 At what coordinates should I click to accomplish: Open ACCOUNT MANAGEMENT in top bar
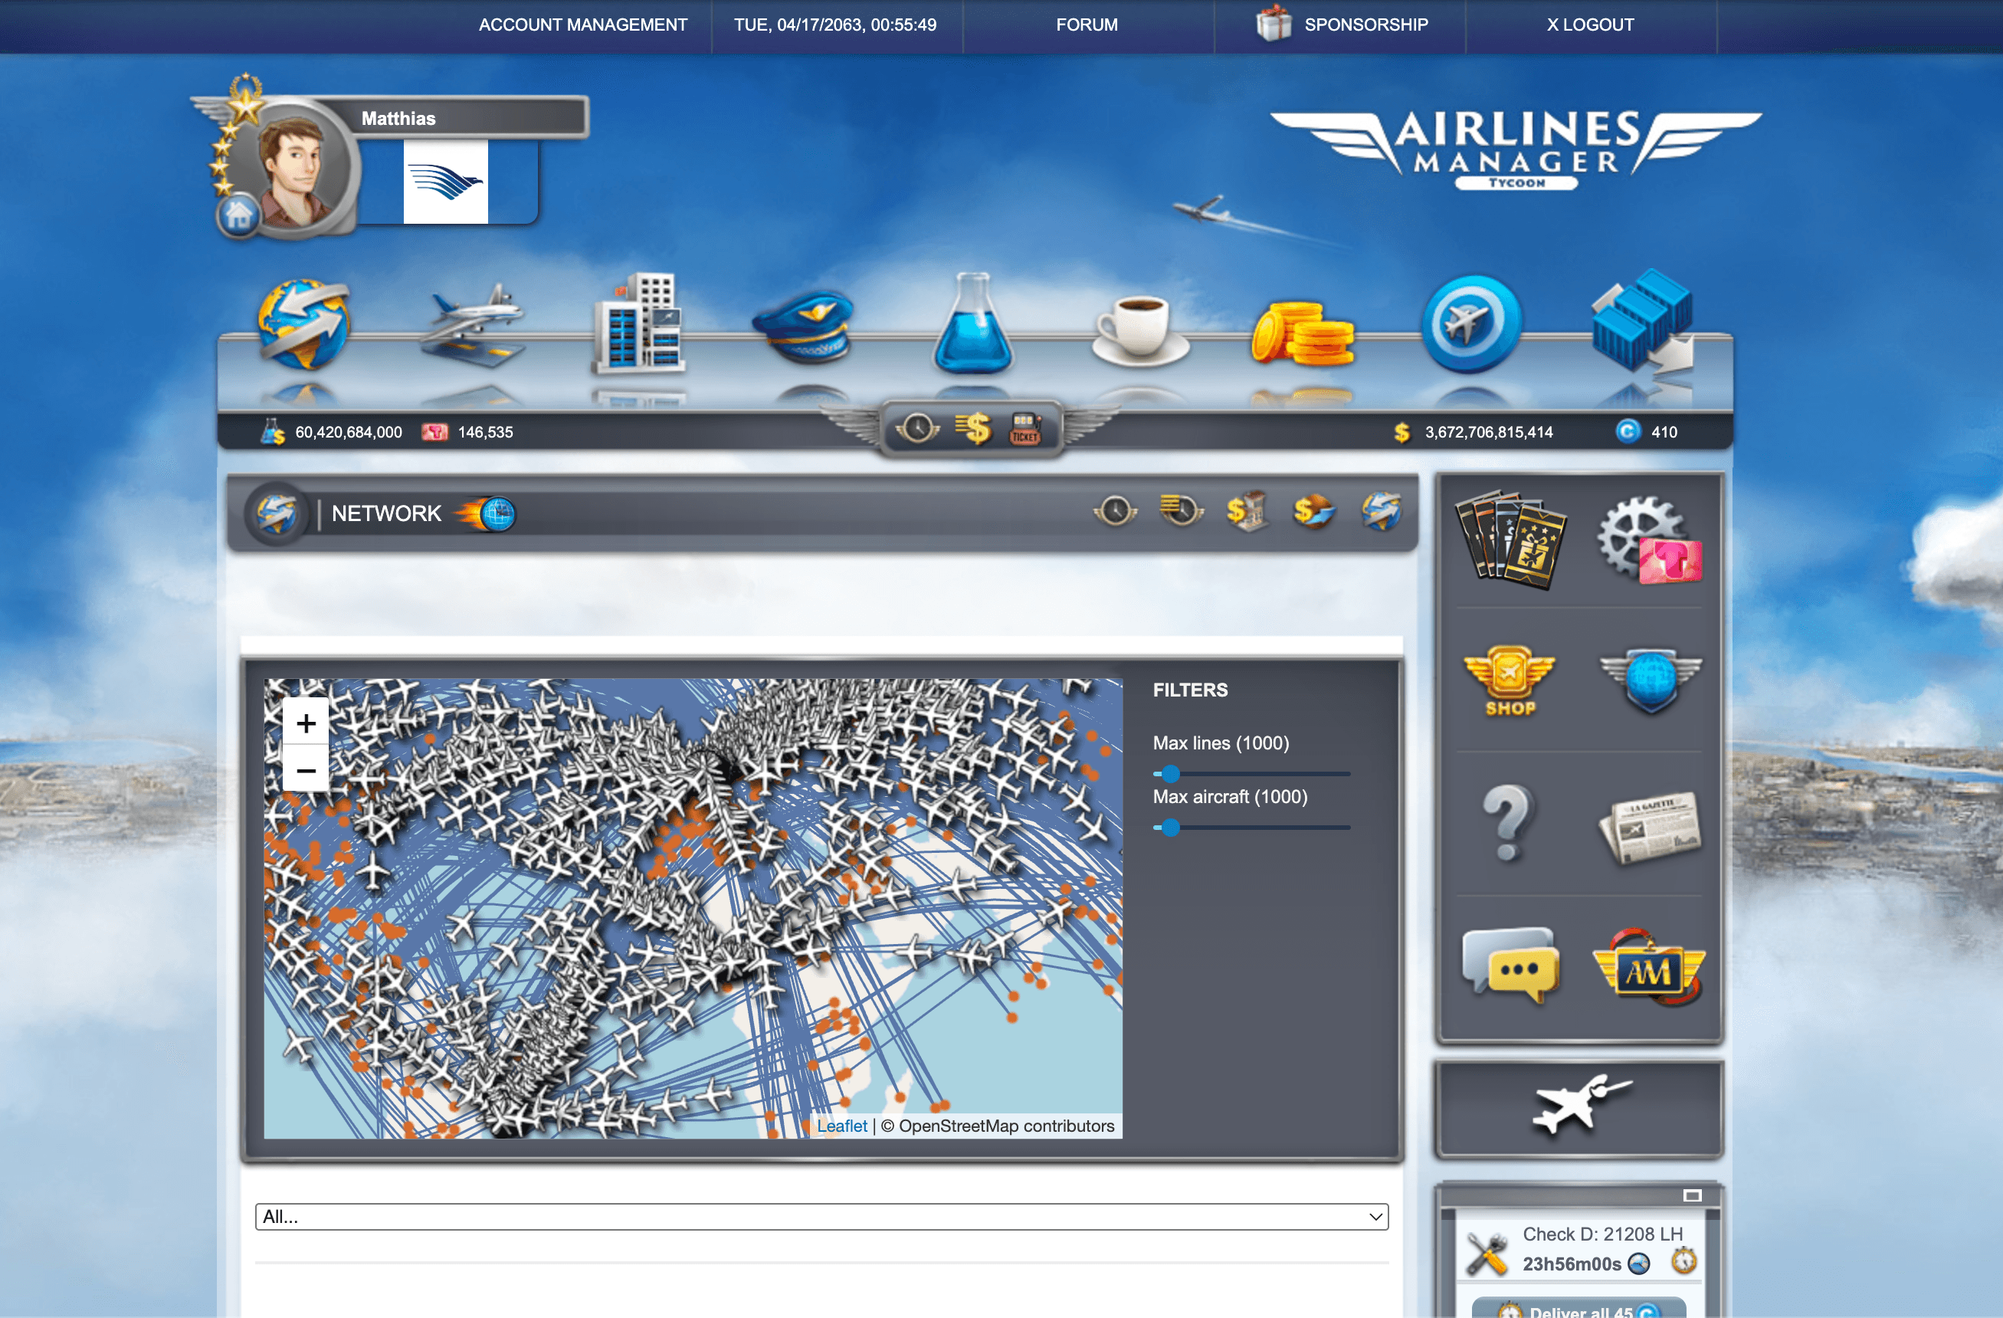tap(582, 25)
